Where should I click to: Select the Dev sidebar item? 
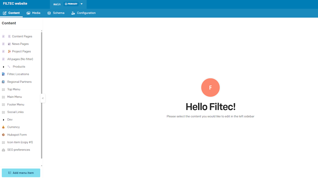pos(10,120)
